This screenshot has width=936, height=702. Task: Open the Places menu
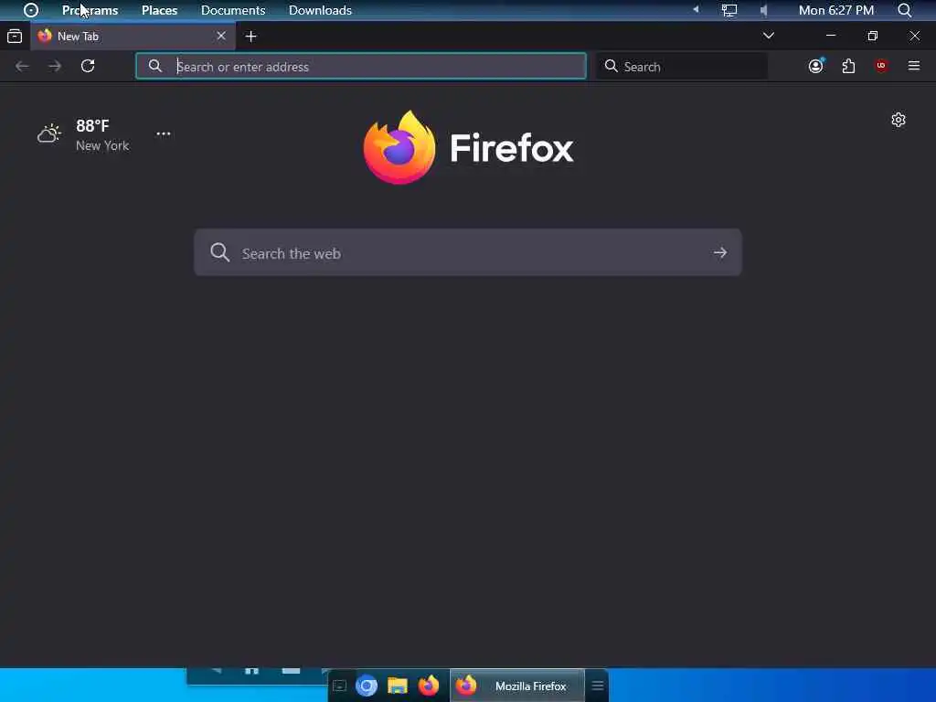(159, 10)
